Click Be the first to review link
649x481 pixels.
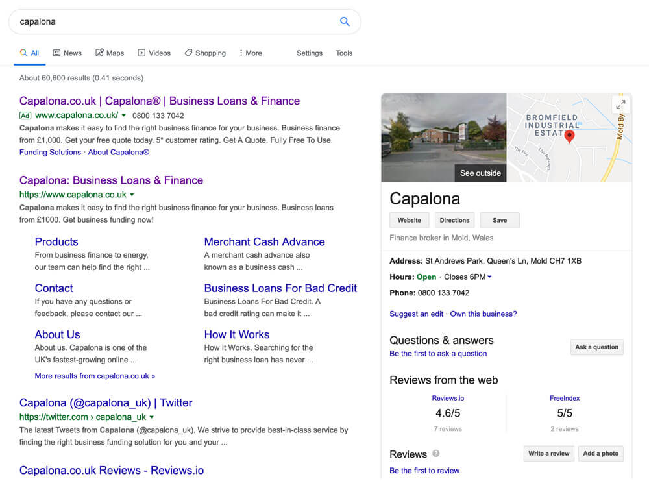tap(424, 471)
